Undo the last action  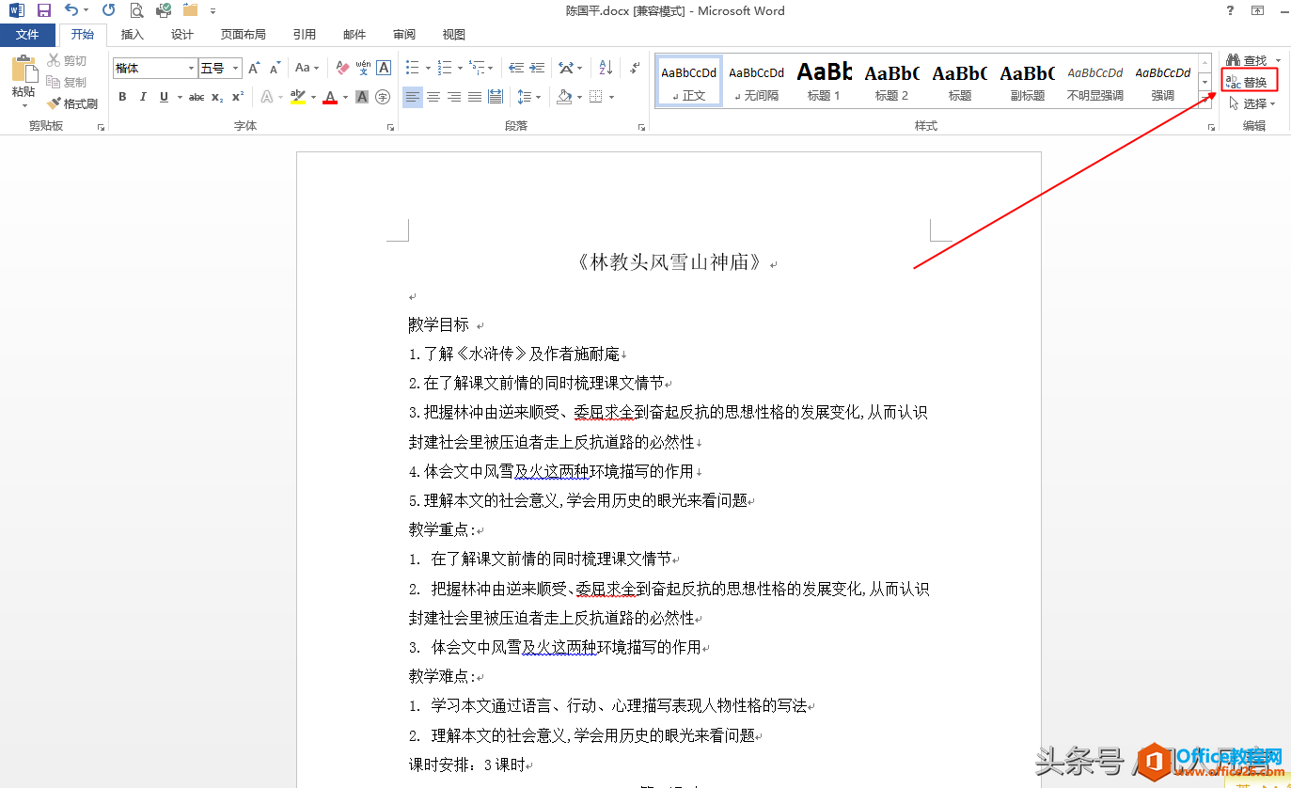(71, 11)
